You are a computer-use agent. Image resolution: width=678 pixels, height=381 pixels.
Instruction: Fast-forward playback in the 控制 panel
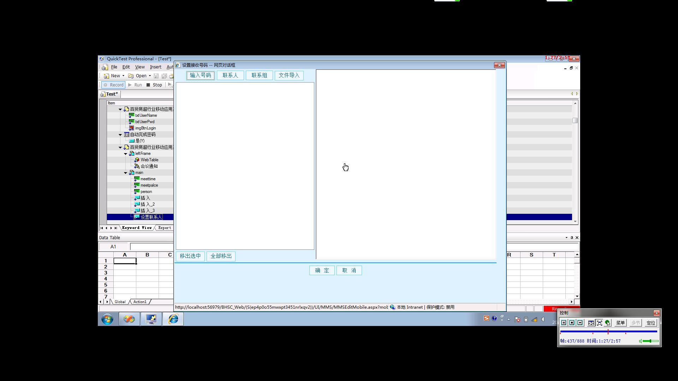click(580, 323)
